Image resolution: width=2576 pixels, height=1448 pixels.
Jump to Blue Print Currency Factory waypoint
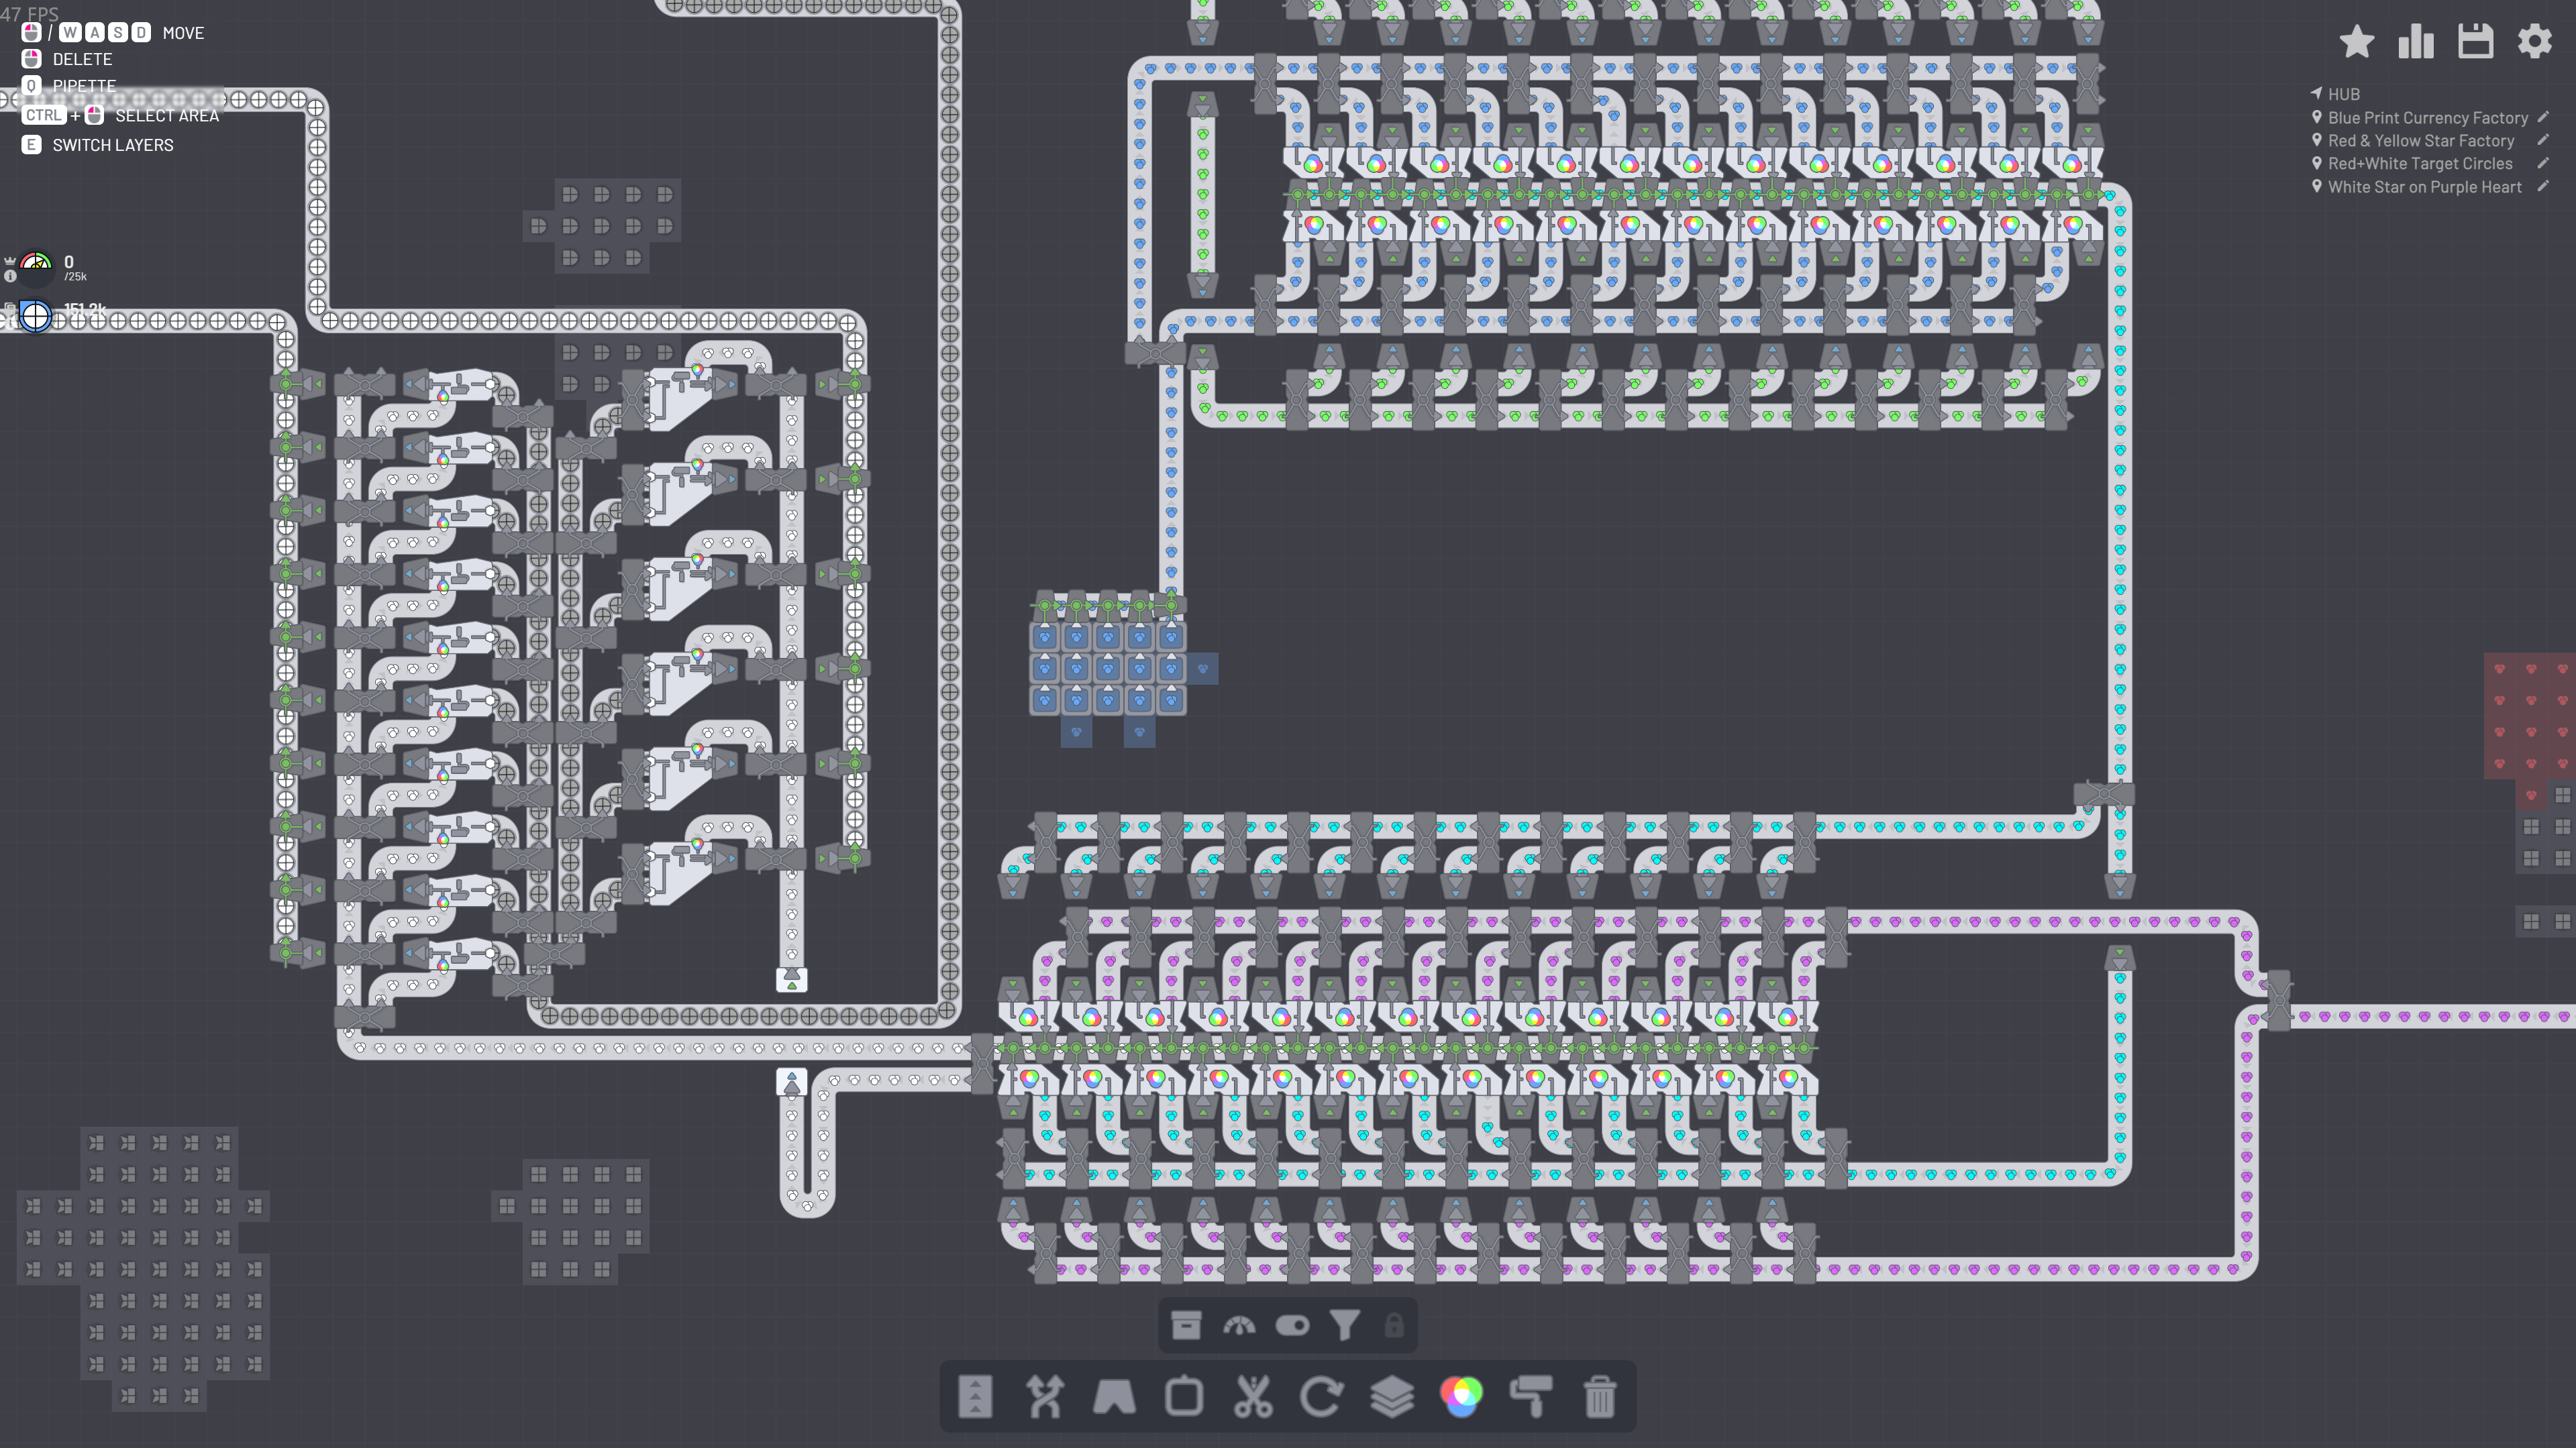pyautogui.click(x=2427, y=118)
